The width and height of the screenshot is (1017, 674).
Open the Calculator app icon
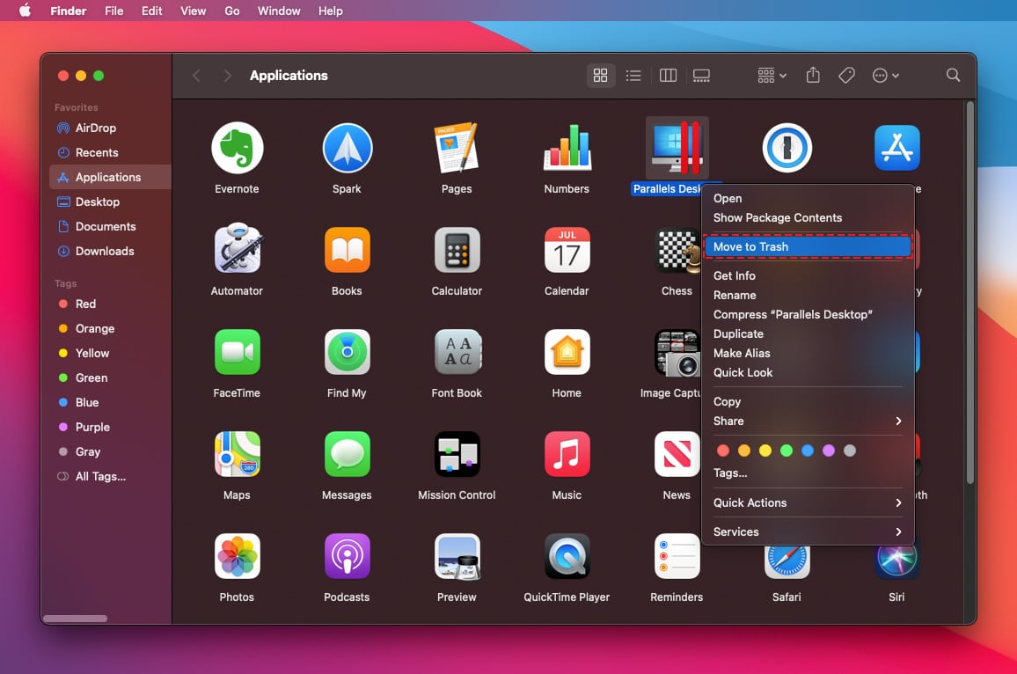coord(457,250)
